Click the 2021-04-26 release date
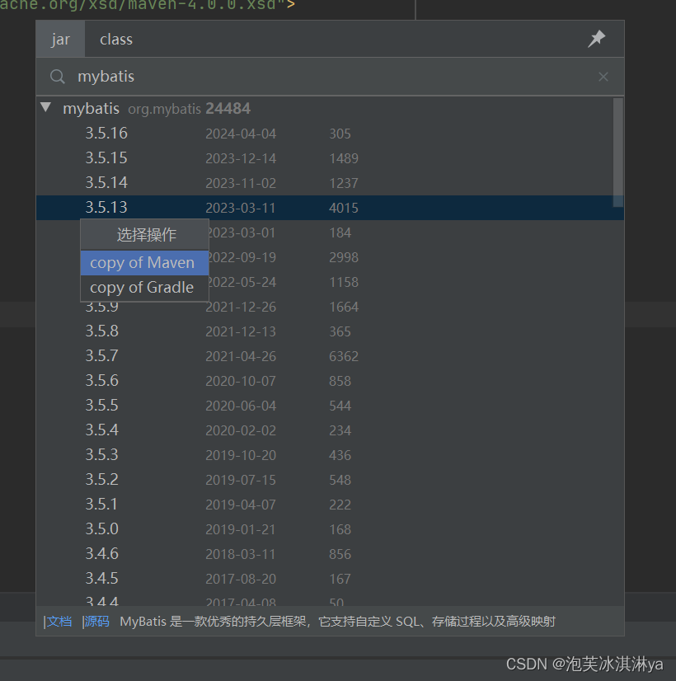The width and height of the screenshot is (676, 681). [241, 356]
